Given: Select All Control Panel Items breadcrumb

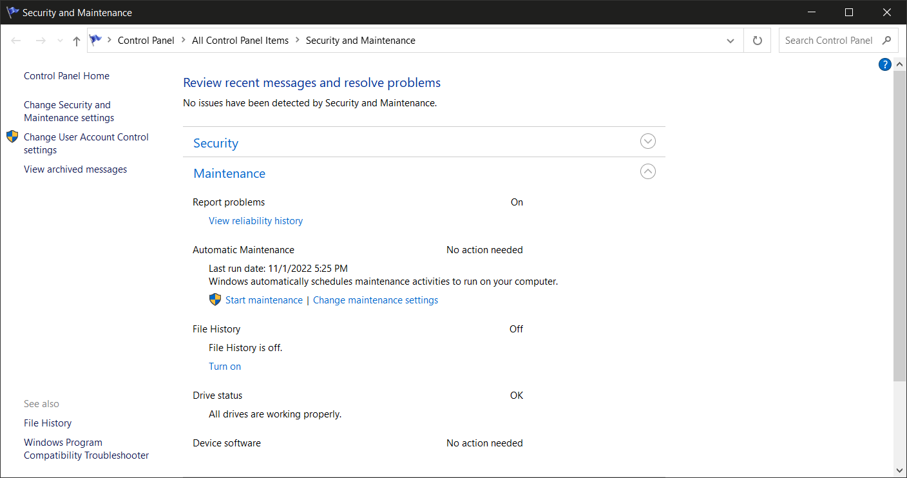Looking at the screenshot, I should pos(240,41).
